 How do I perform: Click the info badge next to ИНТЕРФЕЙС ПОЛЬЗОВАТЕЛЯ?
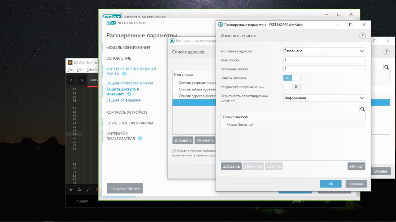pos(140,138)
